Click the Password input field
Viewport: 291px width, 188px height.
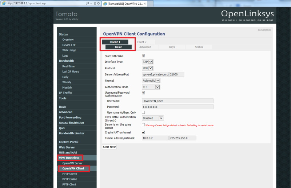tap(178, 107)
